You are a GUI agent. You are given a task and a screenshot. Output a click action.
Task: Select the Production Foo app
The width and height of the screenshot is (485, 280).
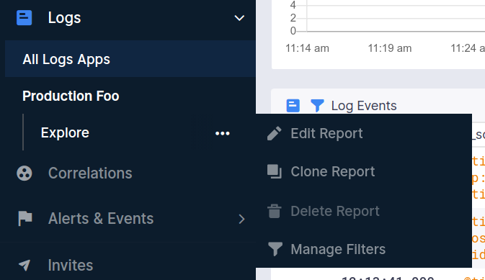click(71, 96)
